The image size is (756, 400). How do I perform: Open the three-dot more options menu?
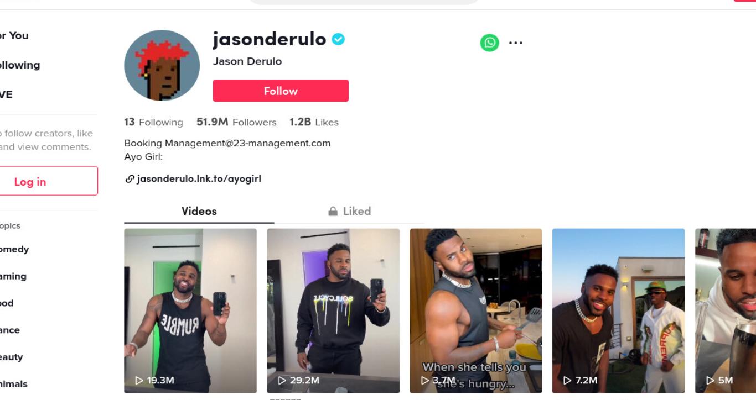pos(515,43)
